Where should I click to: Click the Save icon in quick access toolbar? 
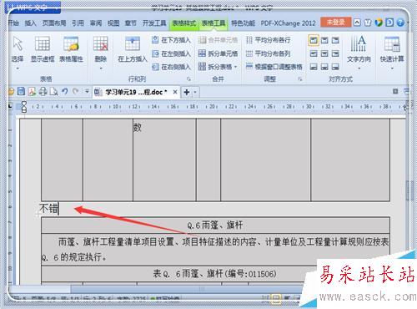pyautogui.click(x=21, y=91)
